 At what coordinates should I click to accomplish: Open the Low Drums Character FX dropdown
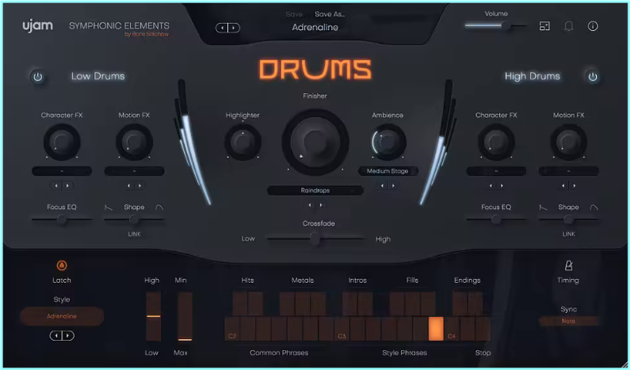click(62, 171)
